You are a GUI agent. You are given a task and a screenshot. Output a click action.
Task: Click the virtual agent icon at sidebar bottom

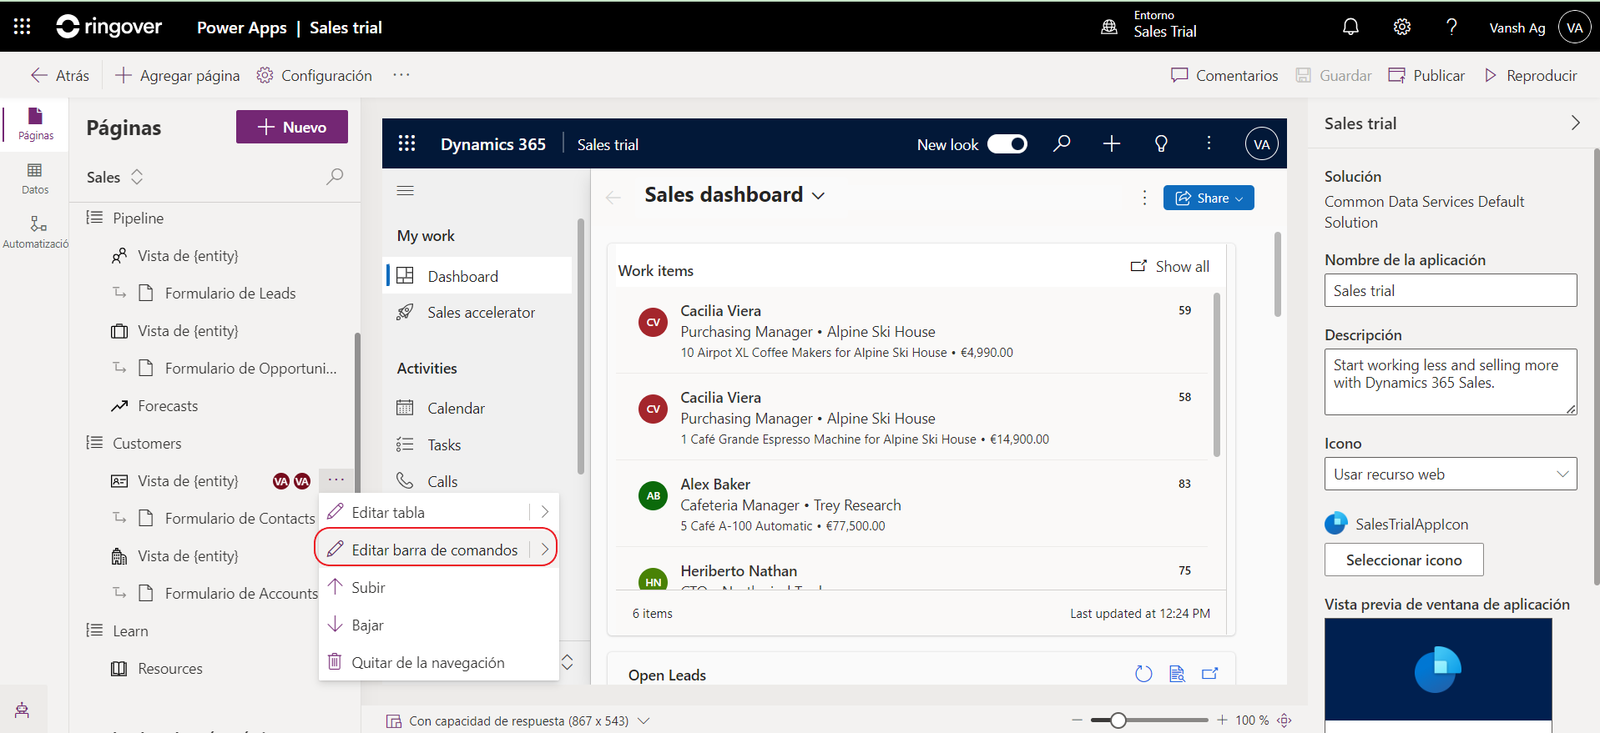(x=23, y=710)
